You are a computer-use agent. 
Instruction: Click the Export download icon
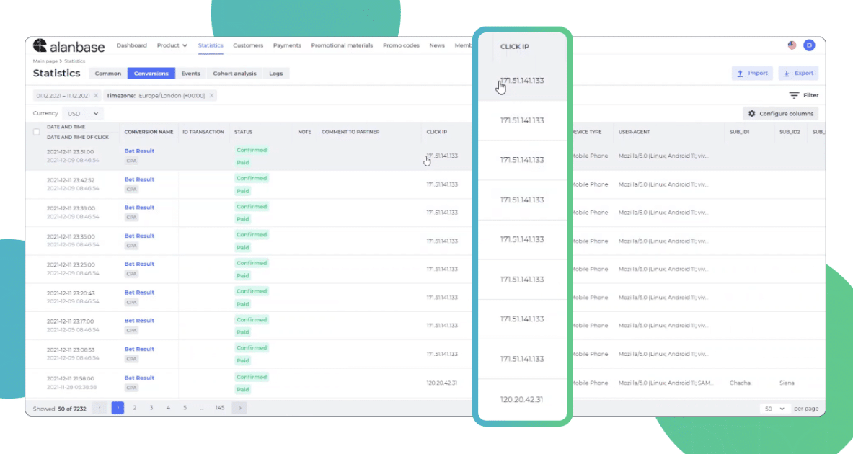tap(785, 73)
